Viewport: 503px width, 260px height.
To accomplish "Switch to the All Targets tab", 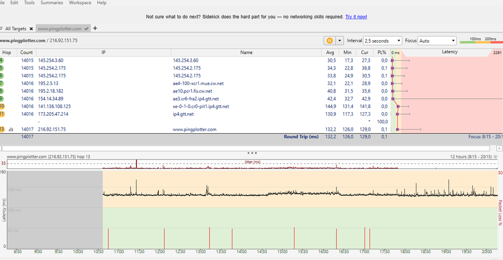I will (x=16, y=29).
